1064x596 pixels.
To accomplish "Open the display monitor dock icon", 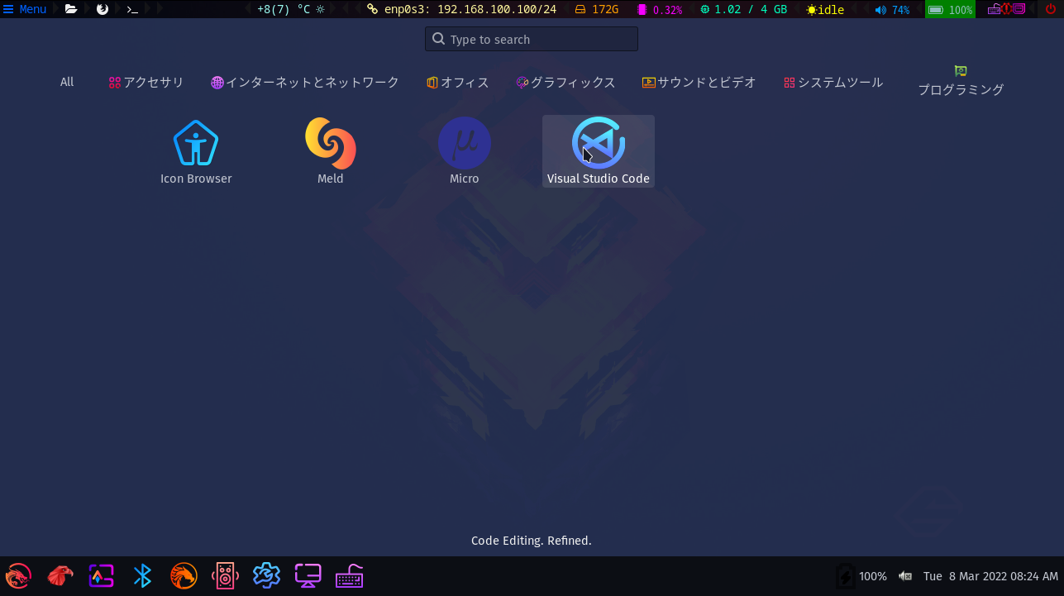I will [x=308, y=575].
